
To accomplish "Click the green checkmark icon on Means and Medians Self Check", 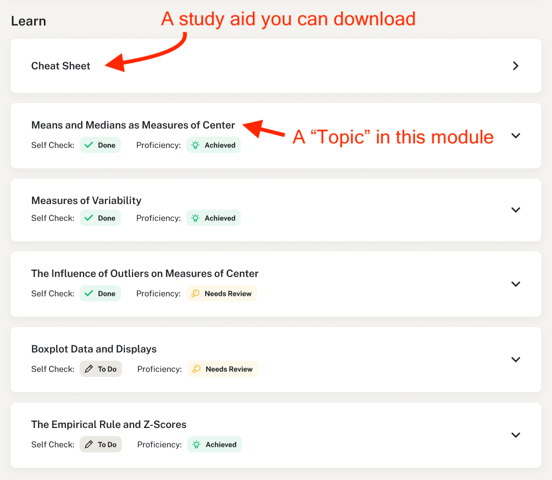I will coord(88,145).
